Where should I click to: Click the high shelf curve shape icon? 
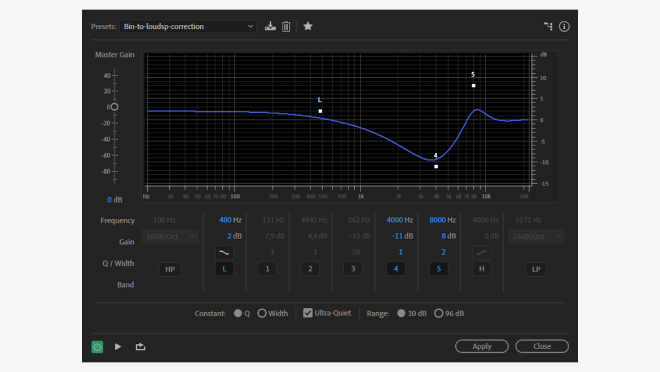481,253
